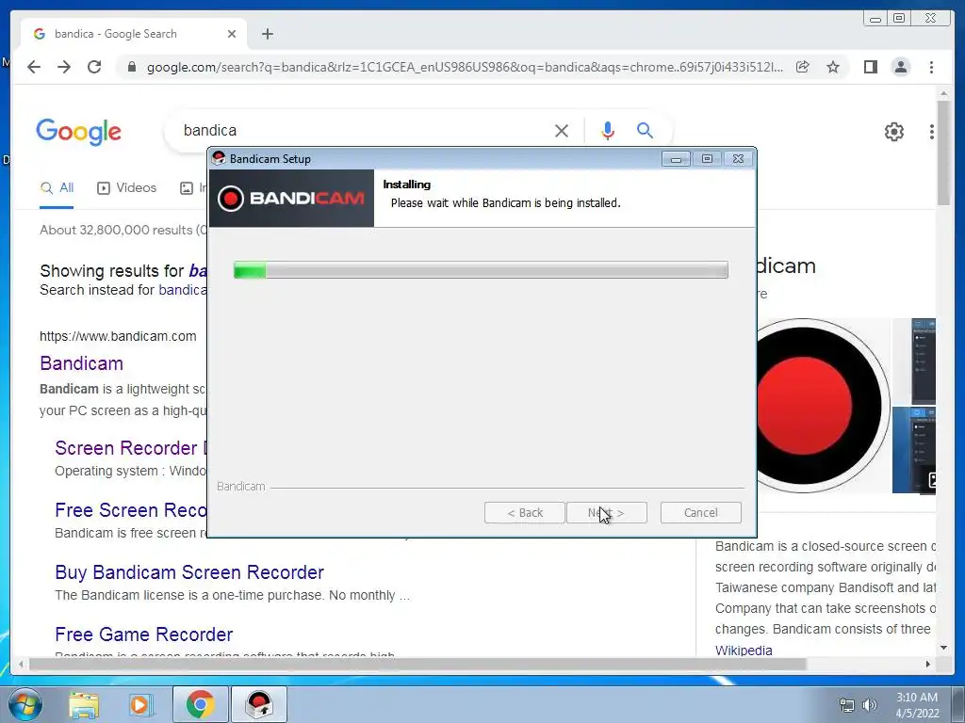Share this page icon in address bar
The width and height of the screenshot is (965, 723).
pos(803,67)
